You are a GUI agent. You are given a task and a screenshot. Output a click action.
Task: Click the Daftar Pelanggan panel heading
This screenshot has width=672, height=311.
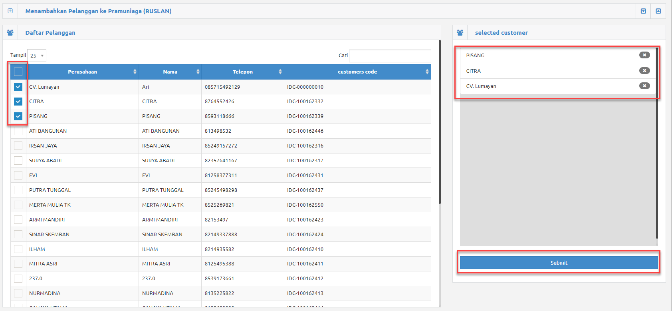(50, 33)
